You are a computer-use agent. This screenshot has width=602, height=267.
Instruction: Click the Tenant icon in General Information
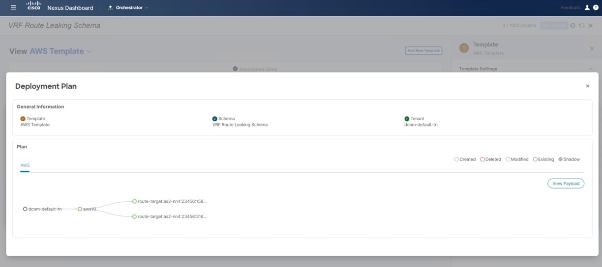[x=407, y=119]
